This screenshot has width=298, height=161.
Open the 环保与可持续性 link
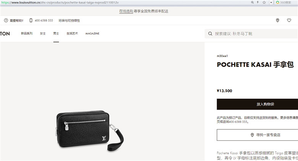69,21
